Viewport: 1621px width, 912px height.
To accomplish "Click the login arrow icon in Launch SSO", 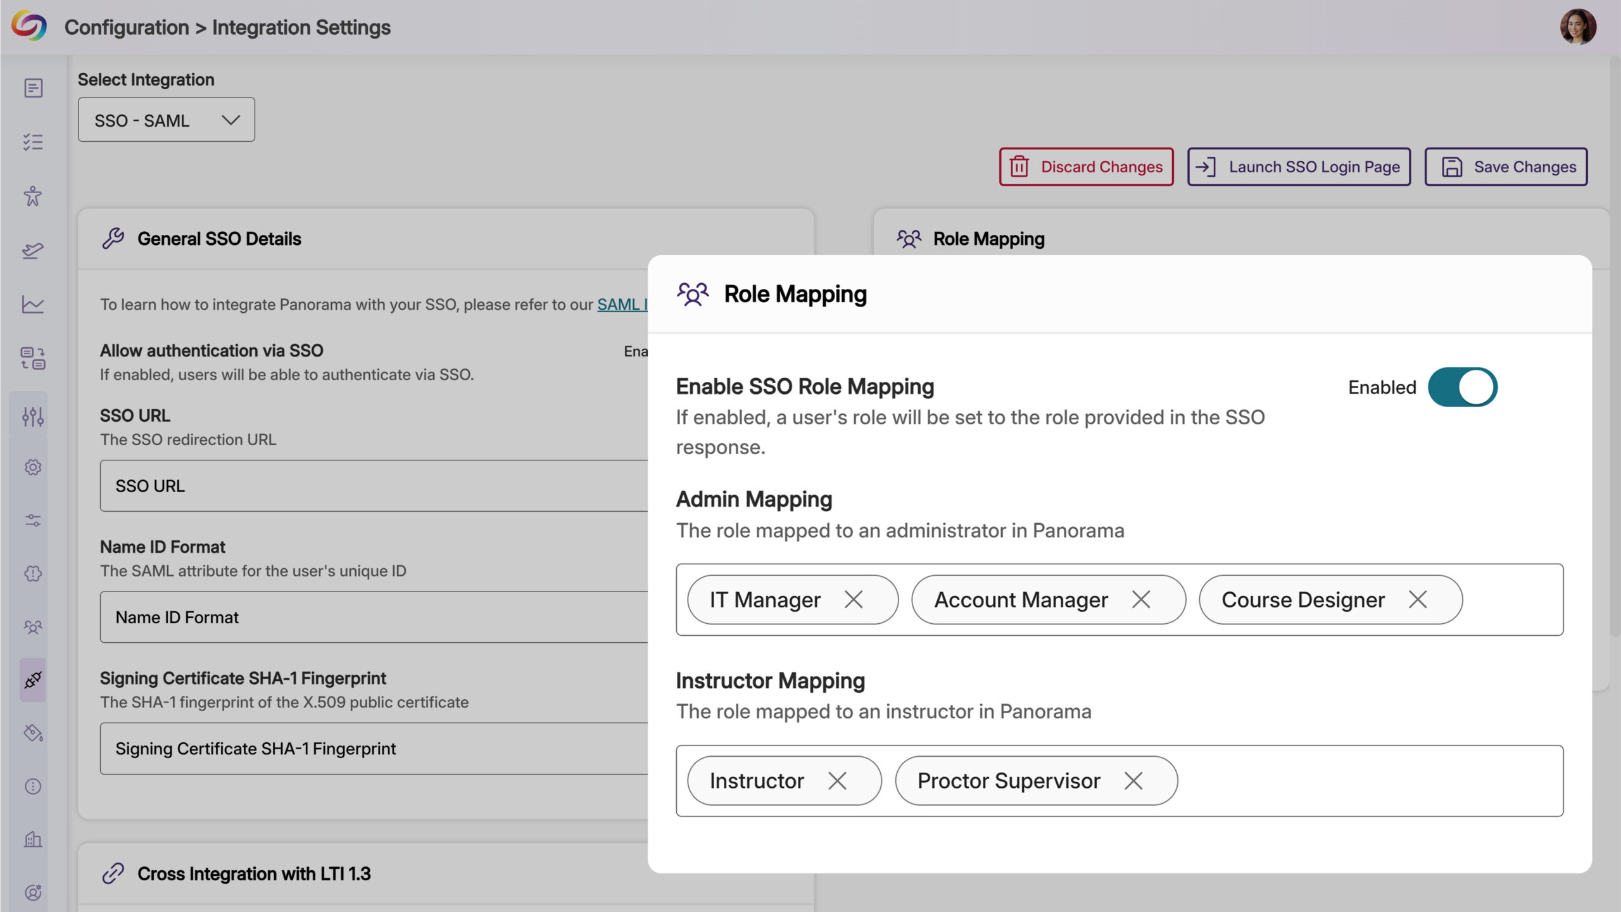I will pos(1206,167).
